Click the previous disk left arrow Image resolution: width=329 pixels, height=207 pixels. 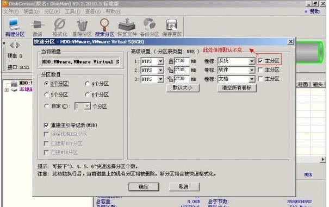12,45
